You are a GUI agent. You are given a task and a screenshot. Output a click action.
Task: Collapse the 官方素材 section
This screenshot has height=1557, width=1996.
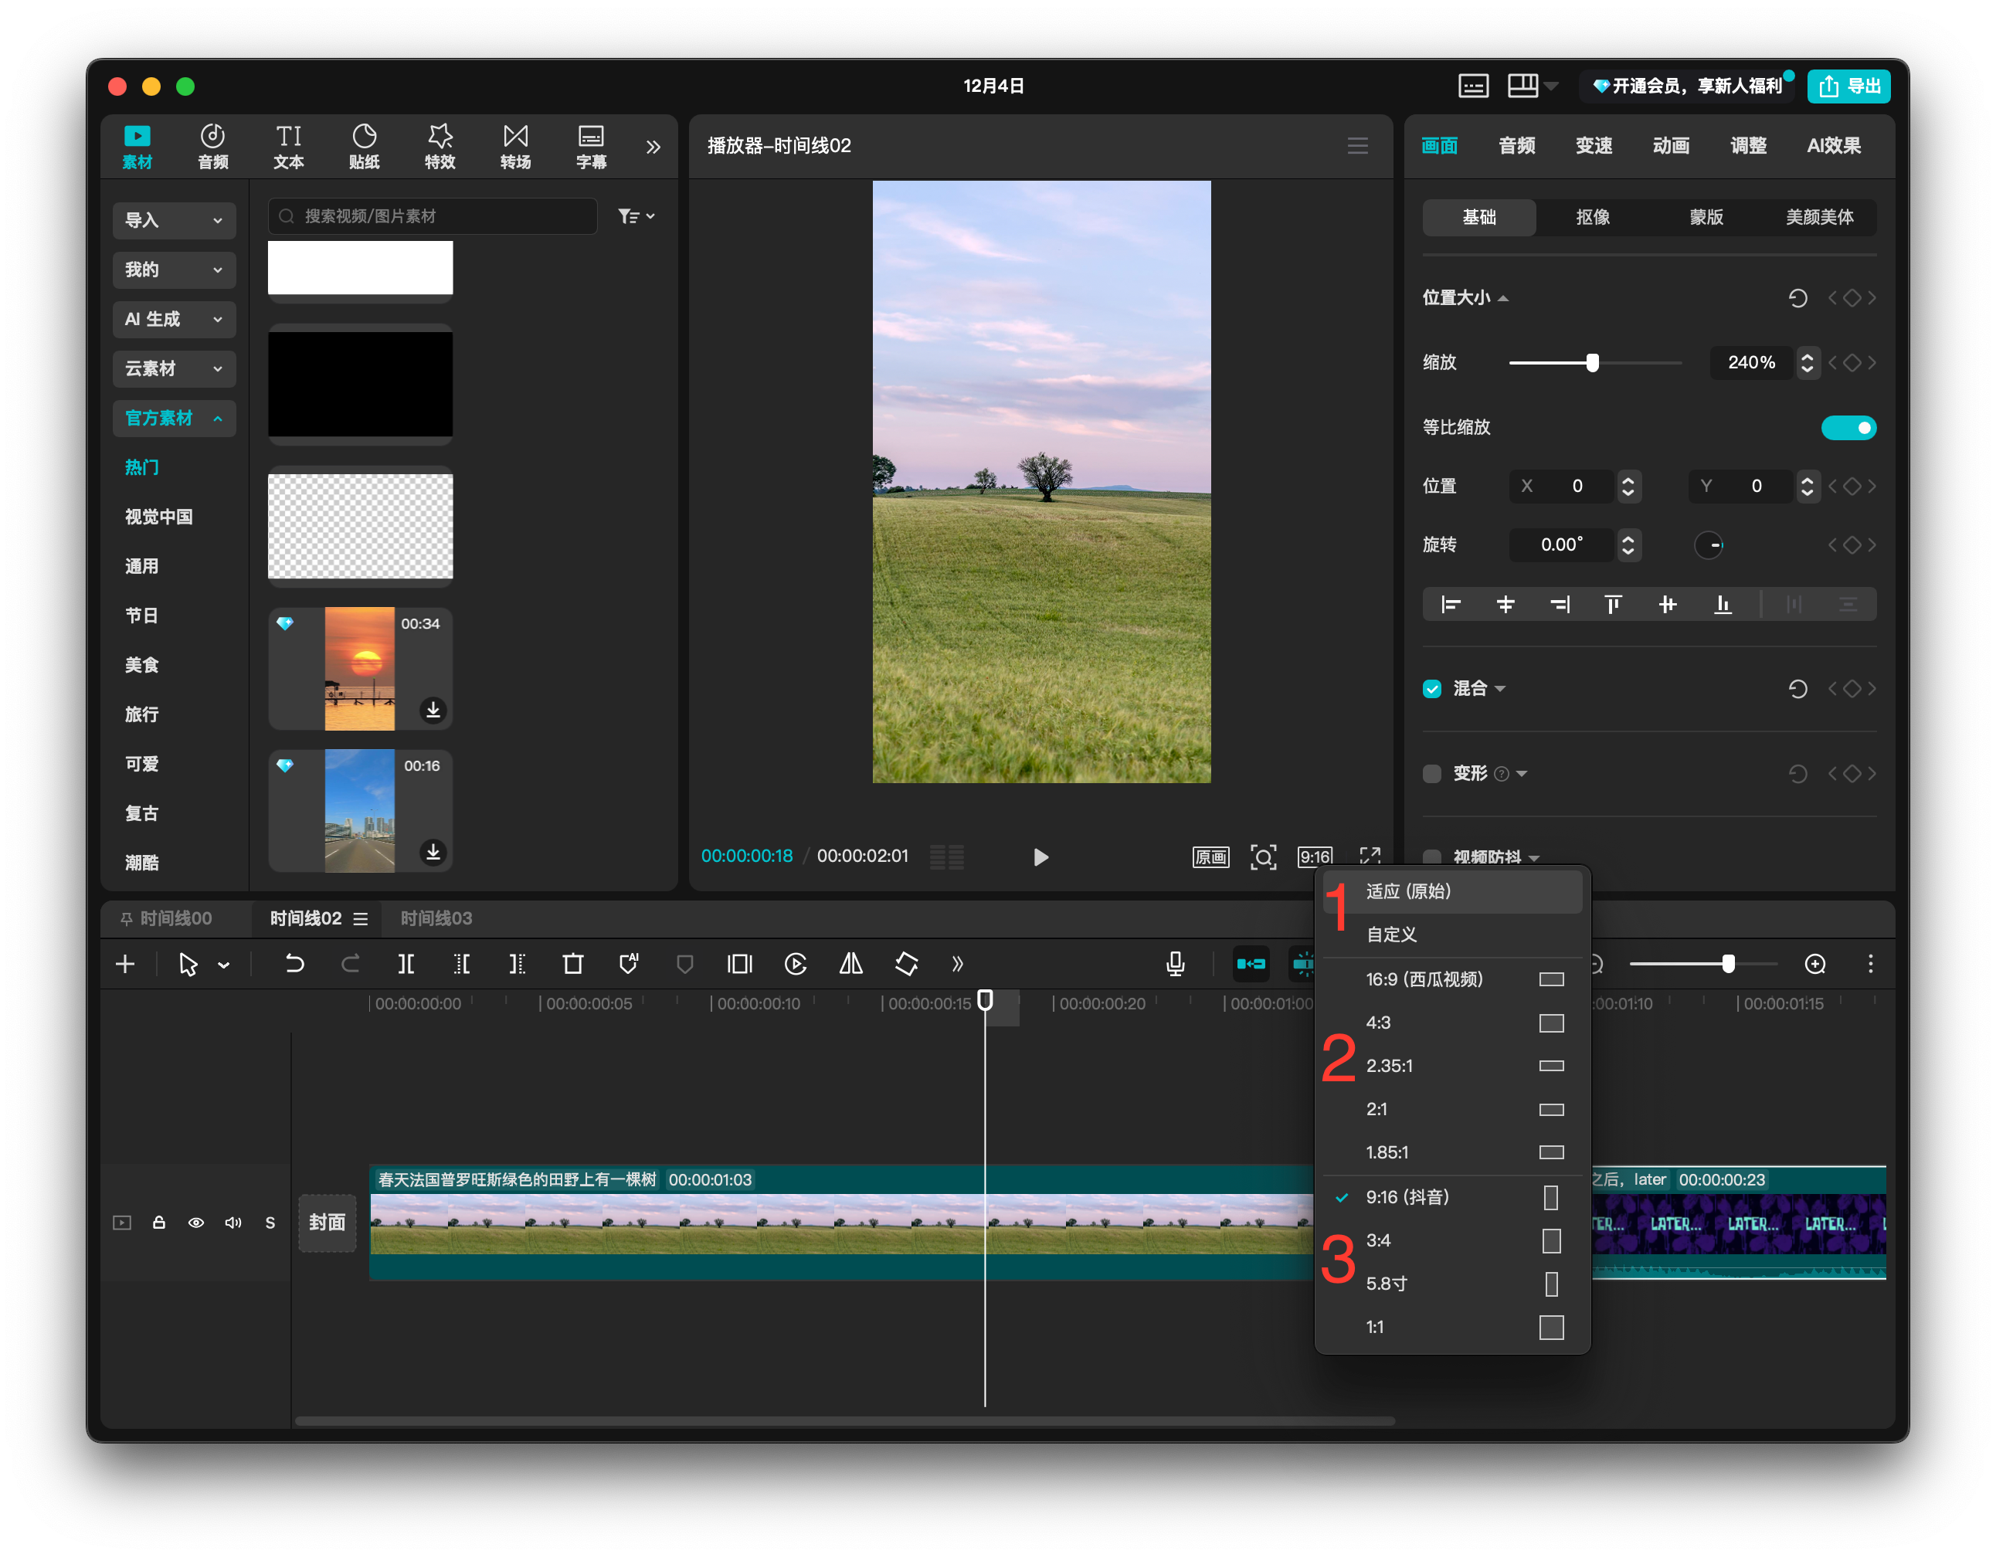point(174,418)
